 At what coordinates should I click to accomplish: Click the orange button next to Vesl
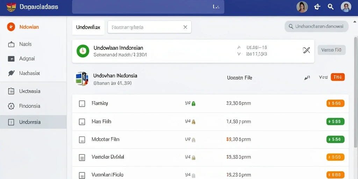point(338,77)
